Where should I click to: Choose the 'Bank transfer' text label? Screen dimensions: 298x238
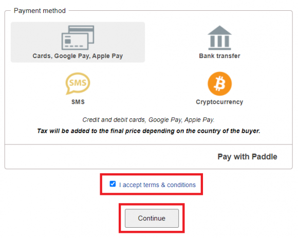pyautogui.click(x=219, y=56)
